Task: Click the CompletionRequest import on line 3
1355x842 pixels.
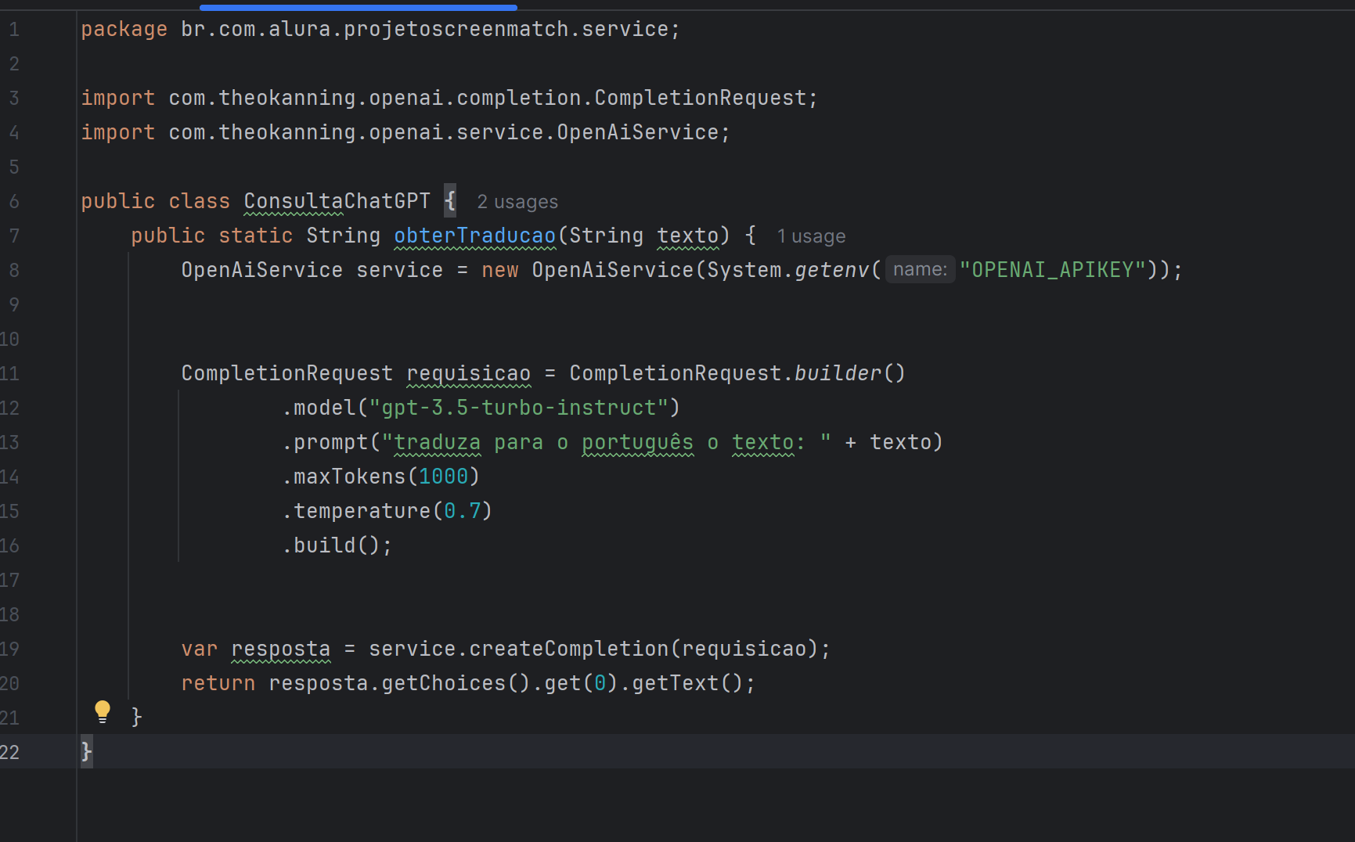Action: click(449, 98)
